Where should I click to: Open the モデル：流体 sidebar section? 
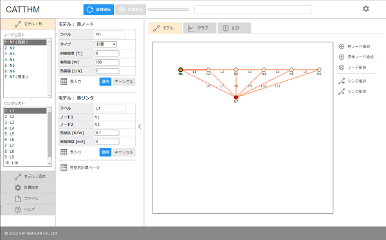tap(28, 176)
